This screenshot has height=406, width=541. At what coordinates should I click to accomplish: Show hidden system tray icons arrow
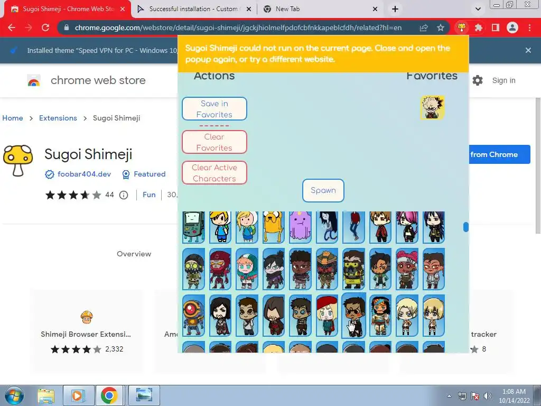pos(449,396)
